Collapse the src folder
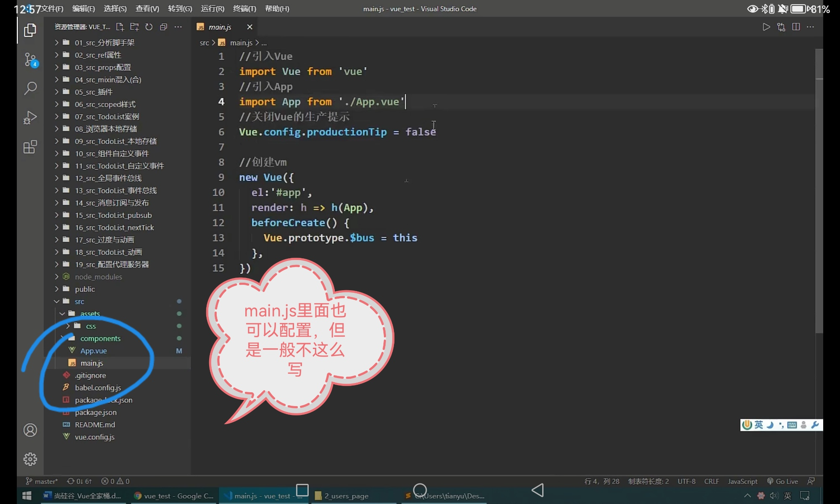840x504 pixels. [x=79, y=301]
